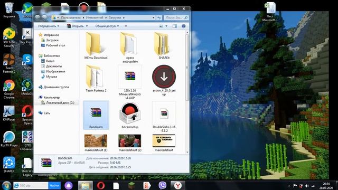This screenshot has width=338, height=190.
Task: Open the Opera taskbar icon
Action: click(101, 185)
